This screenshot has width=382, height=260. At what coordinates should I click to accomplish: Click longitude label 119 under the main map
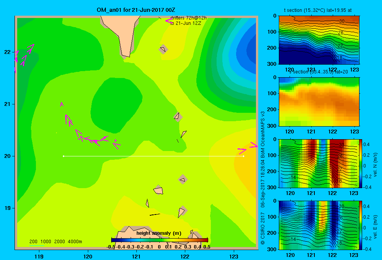(x=39, y=257)
